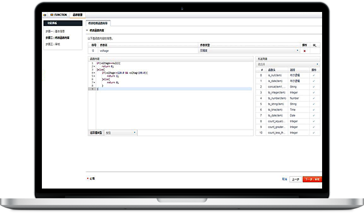
Task: Open the voltage parameter type dropdown
Action: click(x=249, y=51)
